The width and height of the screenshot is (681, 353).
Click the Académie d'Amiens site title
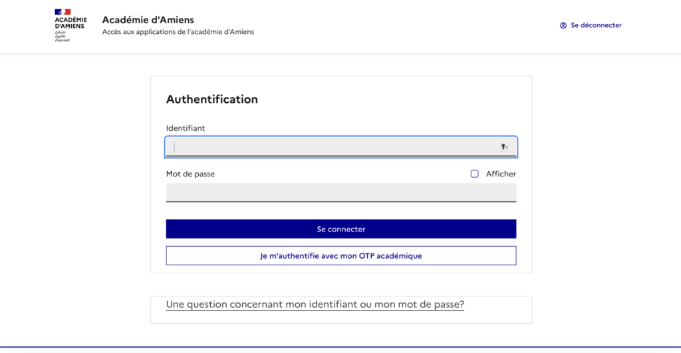point(148,19)
